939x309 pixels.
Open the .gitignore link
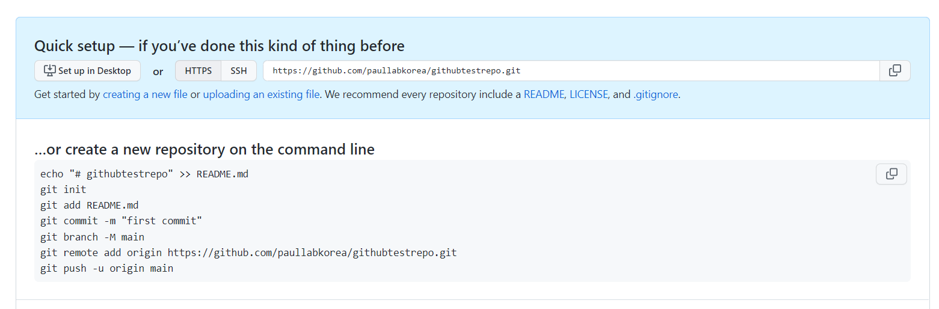[x=656, y=94]
